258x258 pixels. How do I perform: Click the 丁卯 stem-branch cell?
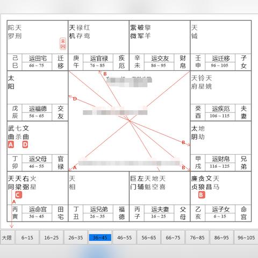click(x=15, y=162)
